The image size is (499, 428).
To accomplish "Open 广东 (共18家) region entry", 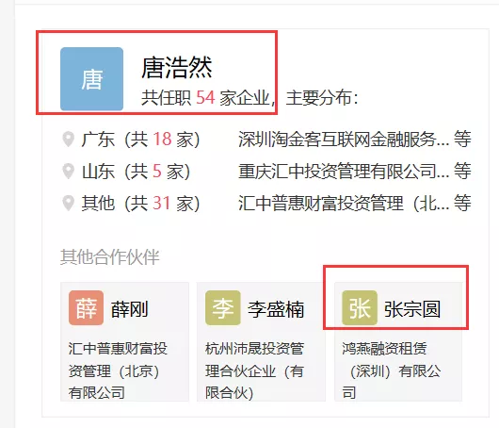I will click(140, 140).
